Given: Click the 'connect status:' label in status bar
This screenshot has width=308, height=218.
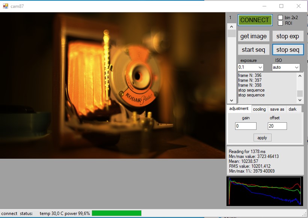Looking at the screenshot, I should pyautogui.click(x=17, y=213).
